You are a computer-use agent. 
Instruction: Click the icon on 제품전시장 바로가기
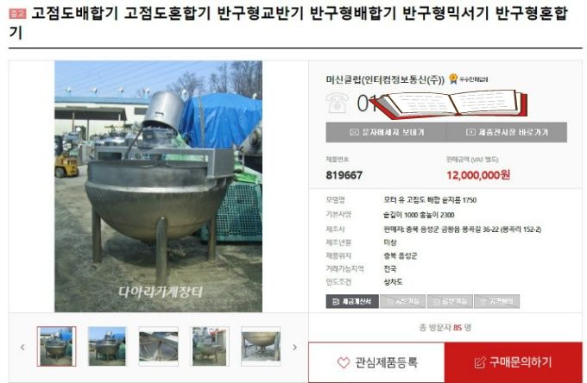coord(470,132)
